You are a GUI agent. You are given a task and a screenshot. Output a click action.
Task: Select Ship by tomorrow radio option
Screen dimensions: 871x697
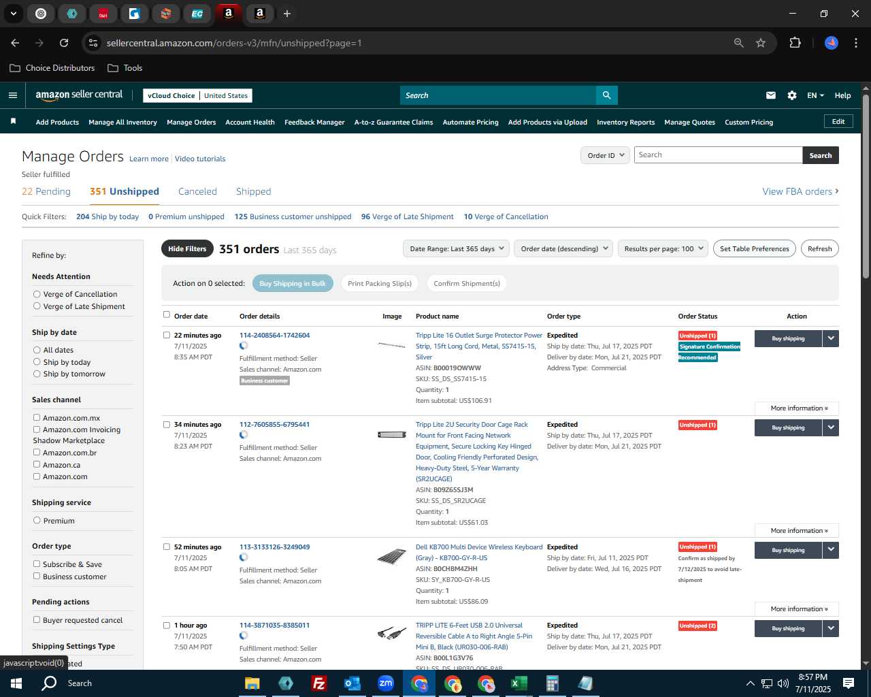click(37, 374)
